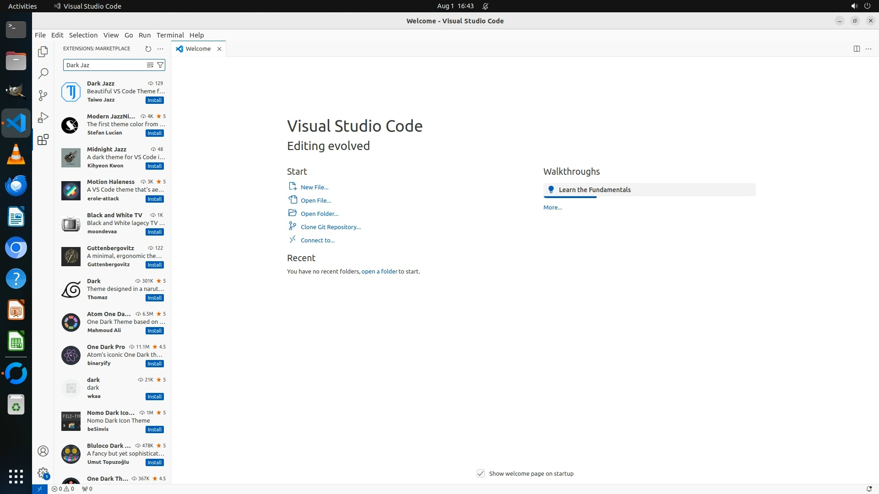This screenshot has width=879, height=494.
Task: Clear extensions search results icon
Action: [x=150, y=65]
